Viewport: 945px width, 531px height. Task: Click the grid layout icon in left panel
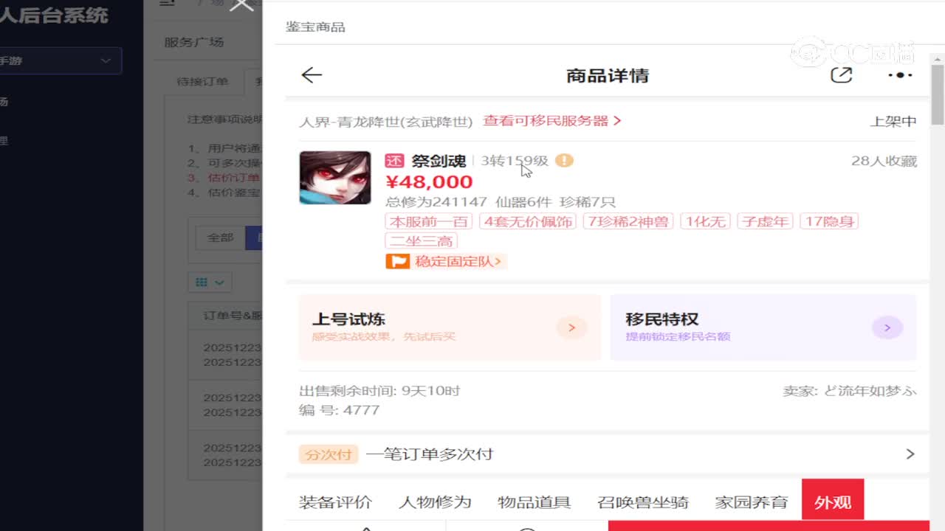coord(203,282)
